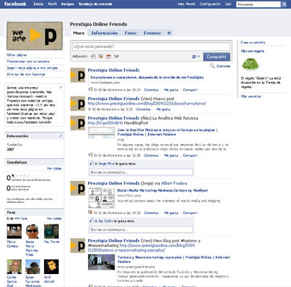Open the Impresiones a vuela pluma post link

click(x=147, y=77)
